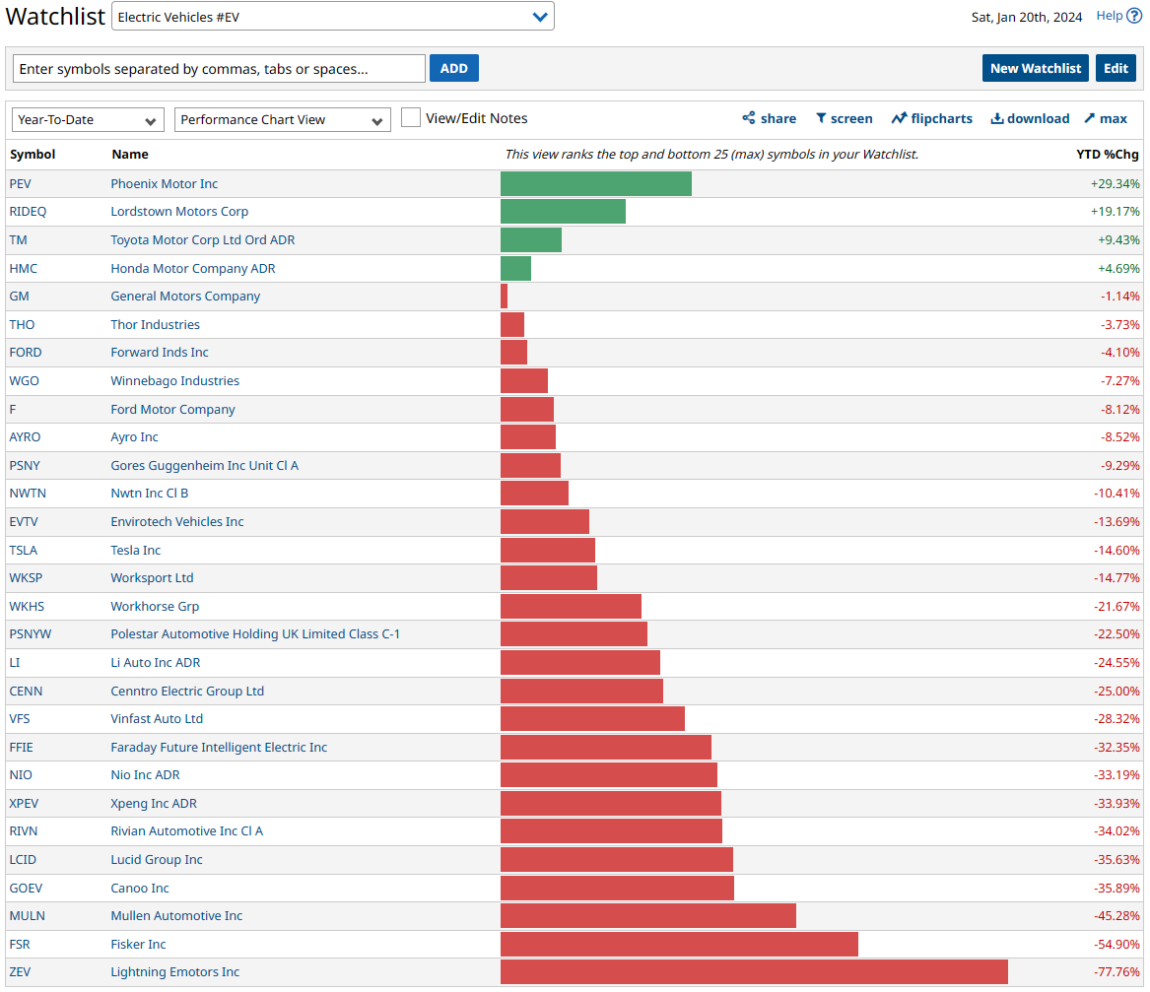Open Canoo Inc link
The width and height of the screenshot is (1150, 992).
[139, 888]
